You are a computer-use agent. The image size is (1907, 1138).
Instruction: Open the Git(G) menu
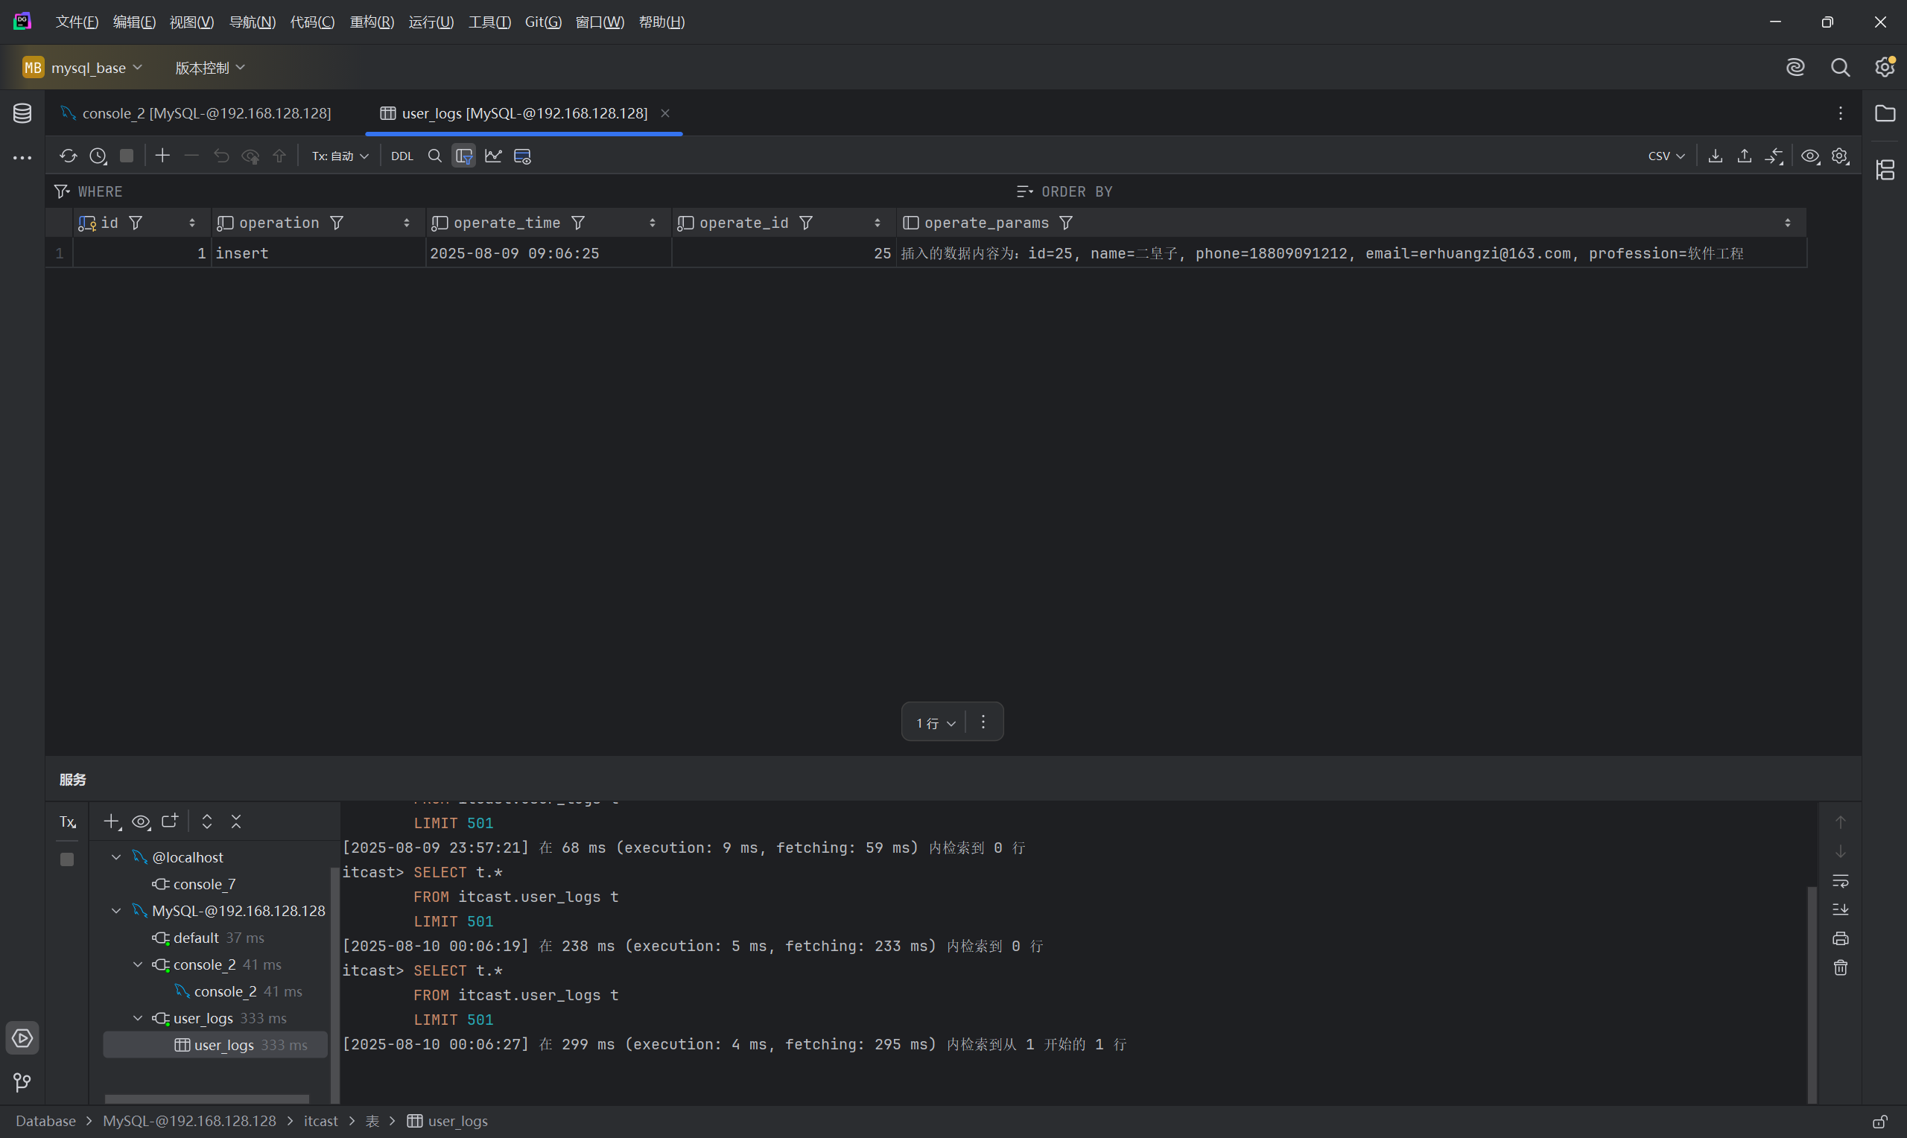[543, 22]
